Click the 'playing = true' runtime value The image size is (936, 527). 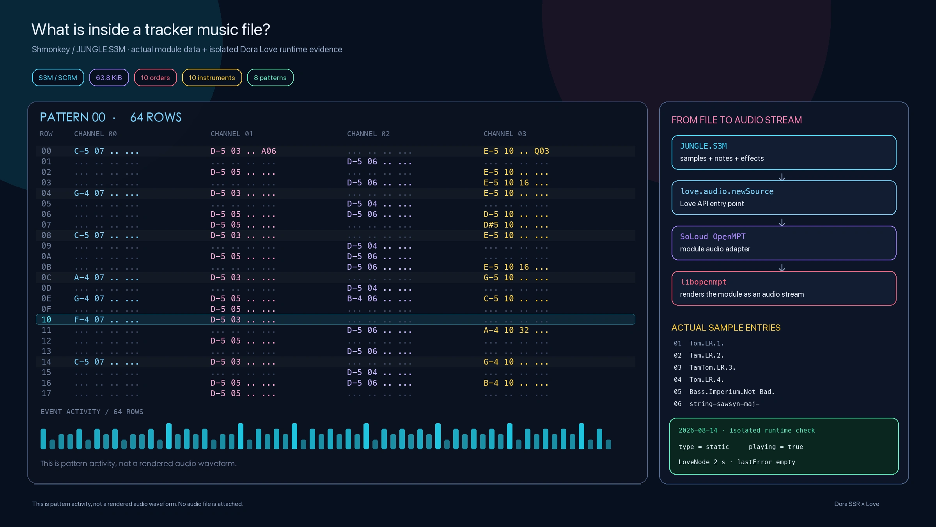[x=776, y=447]
